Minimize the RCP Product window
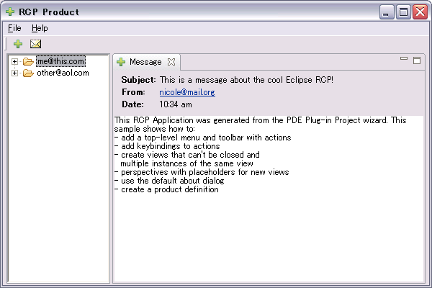The image size is (432, 288). 387,12
